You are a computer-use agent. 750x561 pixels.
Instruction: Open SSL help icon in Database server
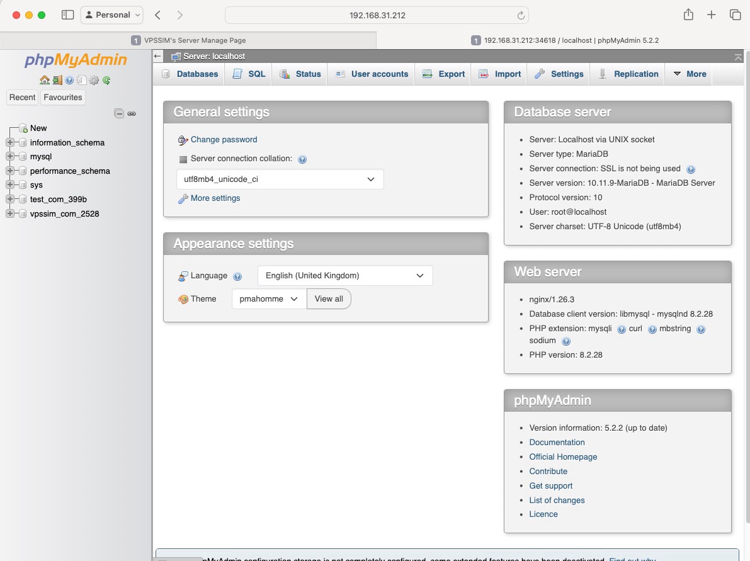pos(691,169)
